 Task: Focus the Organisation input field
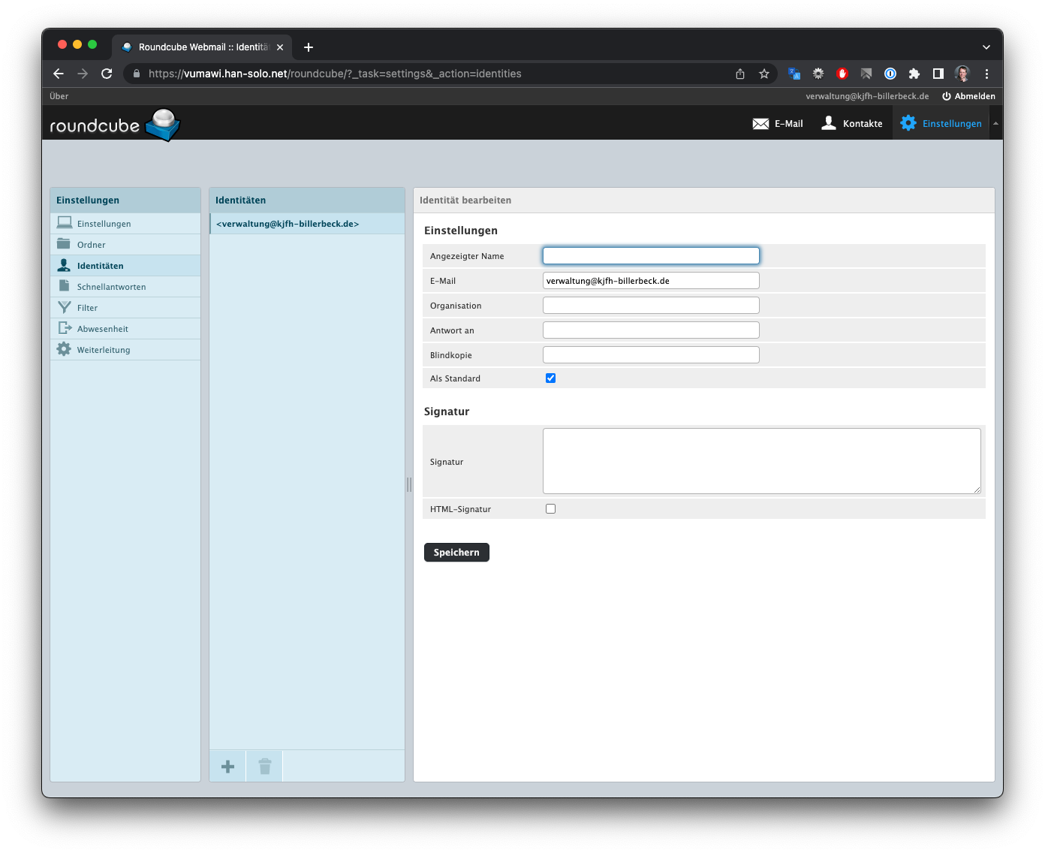click(650, 306)
